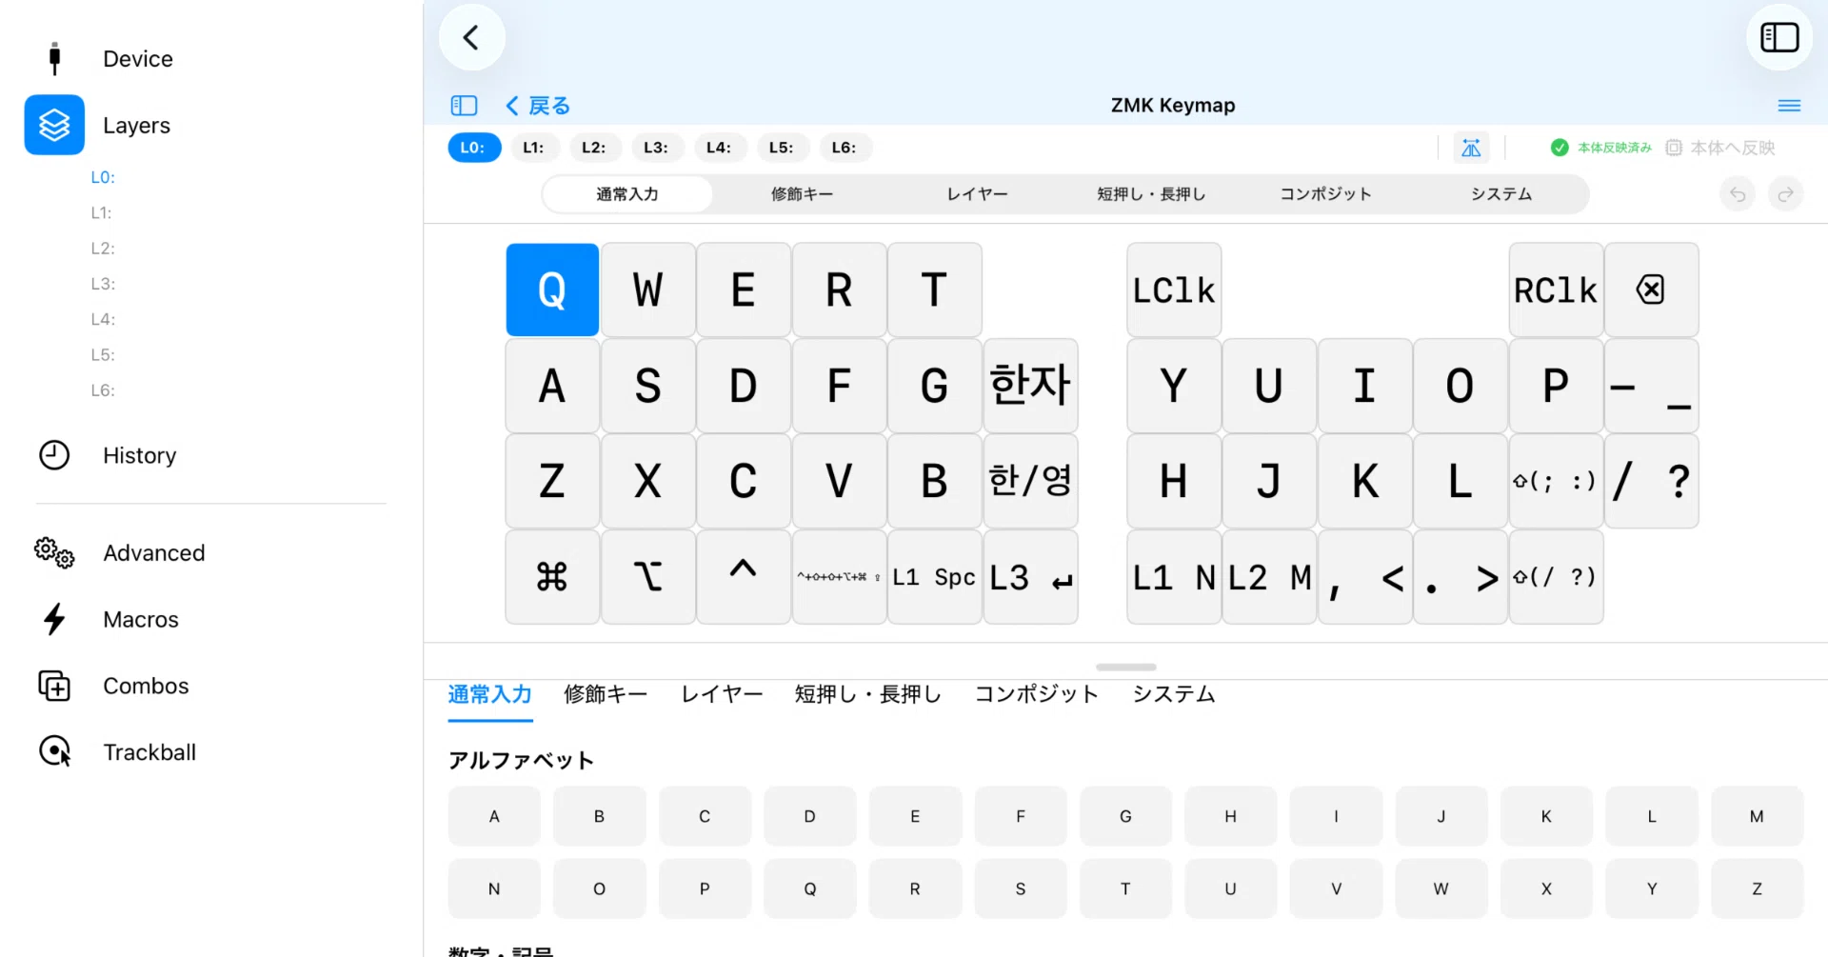Click the round back arrow button
This screenshot has width=1828, height=957.
pos(471,38)
